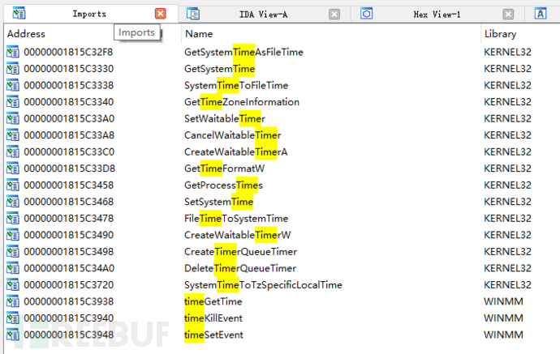Select the SetWaitableTimer import name

(x=225, y=118)
